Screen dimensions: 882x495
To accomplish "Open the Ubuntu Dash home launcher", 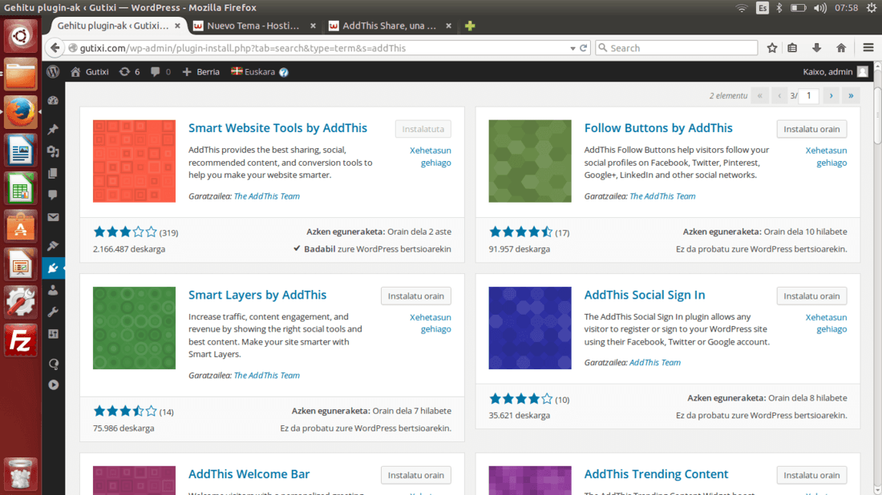I will pos(21,36).
